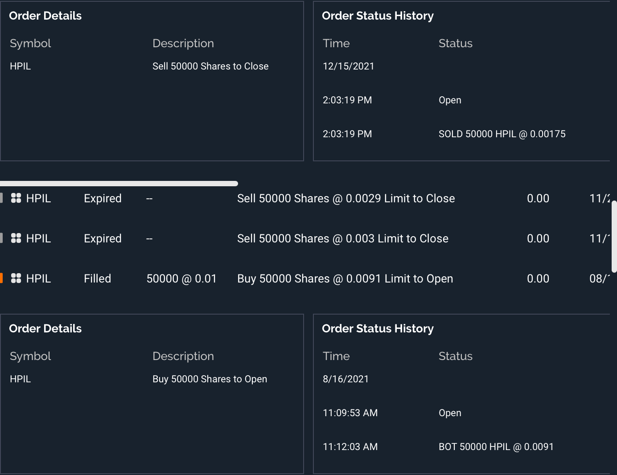Click the Sell 50000 Shares to Close description
617x475 pixels.
(210, 66)
